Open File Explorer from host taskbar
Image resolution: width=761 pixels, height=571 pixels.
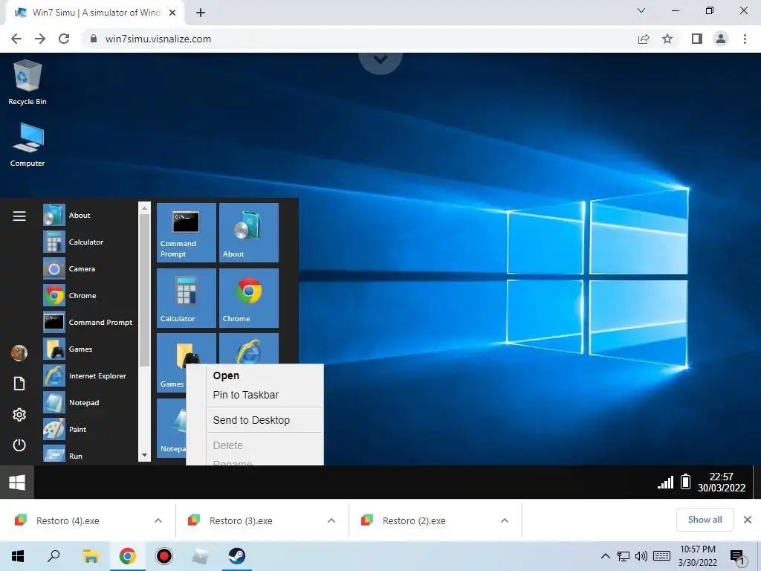point(91,556)
